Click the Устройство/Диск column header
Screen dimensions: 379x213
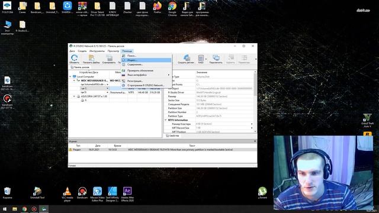(89, 72)
